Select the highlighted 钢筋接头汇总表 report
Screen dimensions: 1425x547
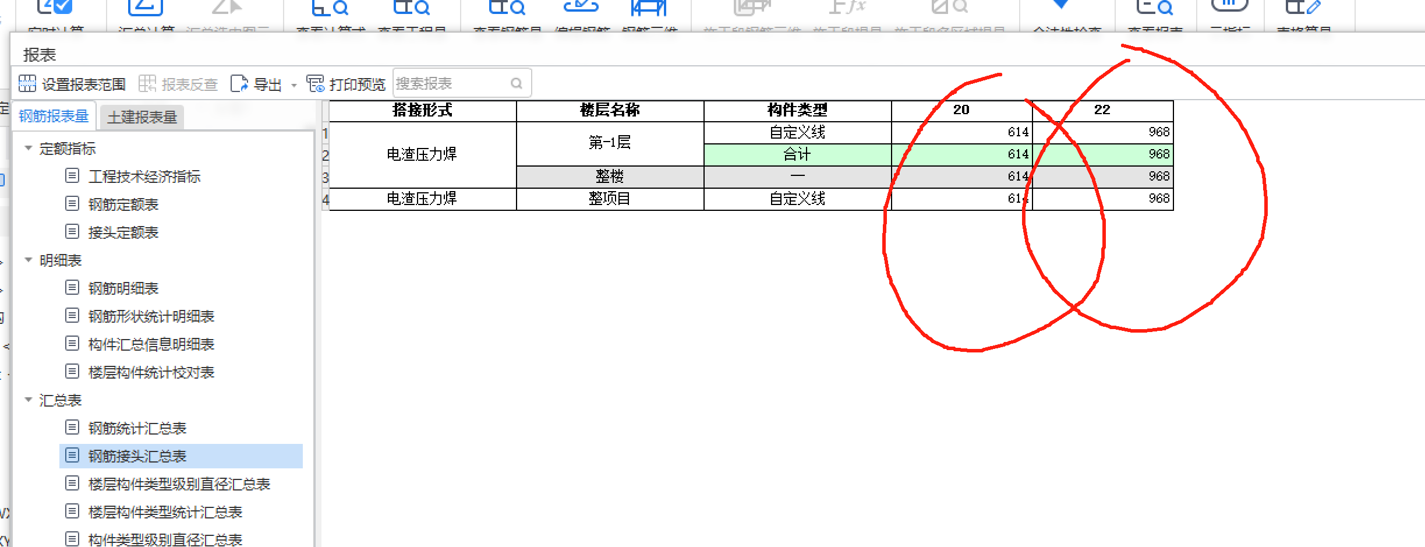(x=181, y=456)
